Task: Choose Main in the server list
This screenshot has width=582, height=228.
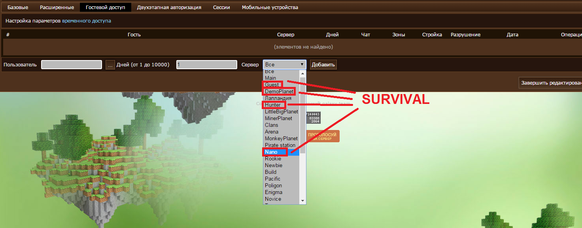Action: point(282,78)
